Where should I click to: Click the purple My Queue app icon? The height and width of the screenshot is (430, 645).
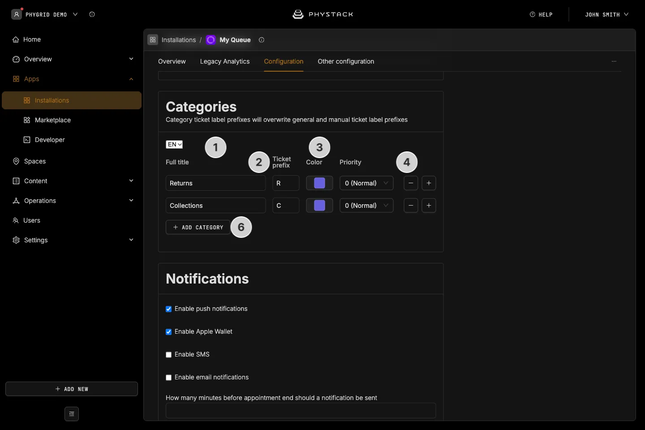[211, 40]
